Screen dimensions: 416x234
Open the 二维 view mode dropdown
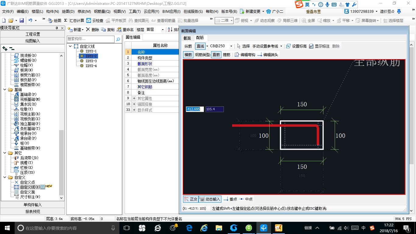[231, 20]
